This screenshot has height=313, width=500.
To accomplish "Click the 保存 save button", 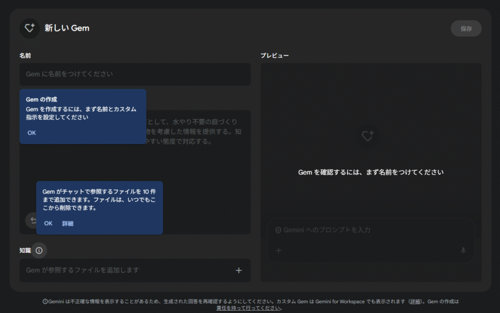I will tap(466, 29).
